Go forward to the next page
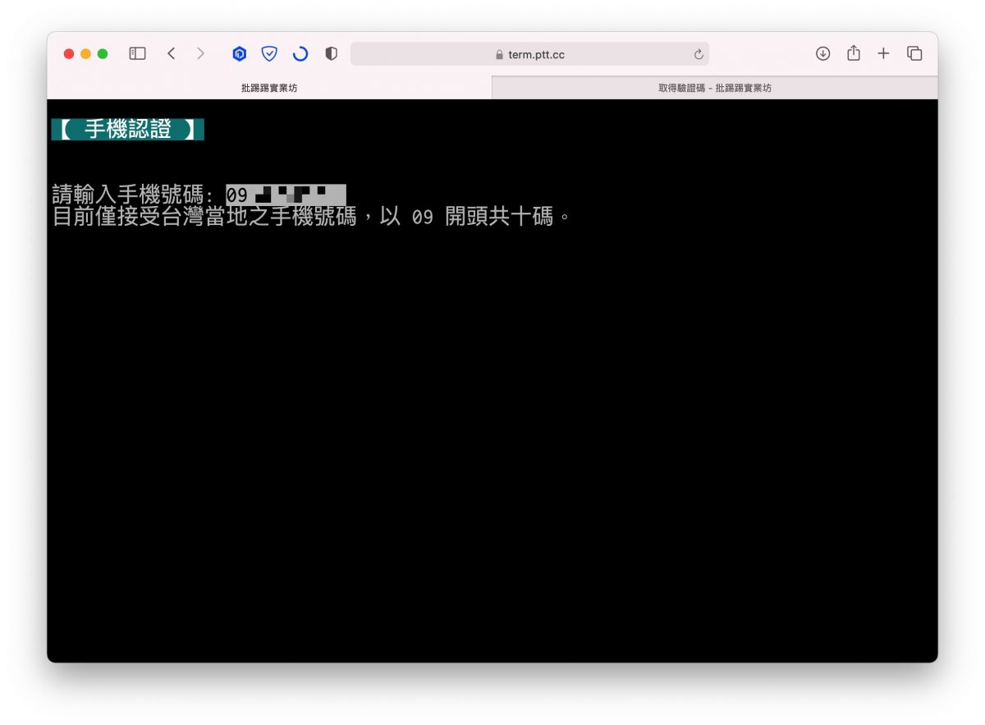Image resolution: width=985 pixels, height=725 pixels. coord(200,53)
